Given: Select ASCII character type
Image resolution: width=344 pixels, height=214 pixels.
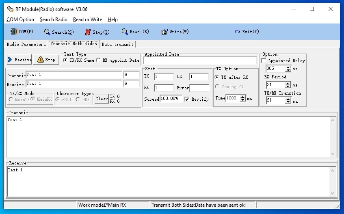Looking at the screenshot, I should pyautogui.click(x=58, y=99).
